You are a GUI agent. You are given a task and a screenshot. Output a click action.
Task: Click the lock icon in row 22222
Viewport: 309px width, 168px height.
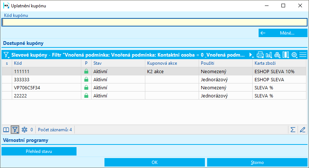(86, 96)
